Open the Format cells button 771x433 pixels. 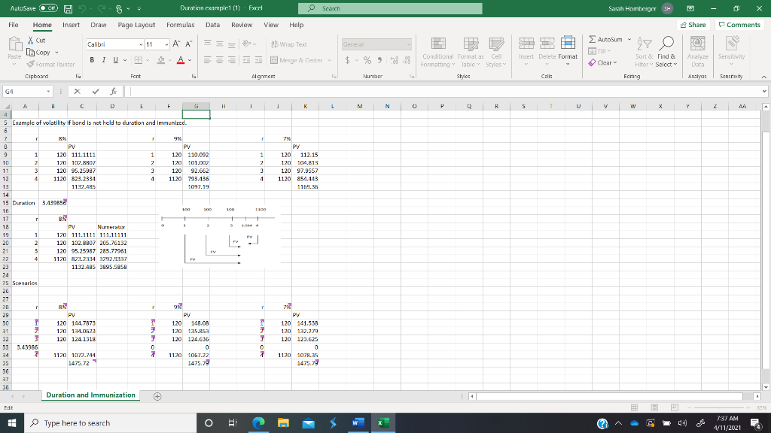[x=568, y=48]
